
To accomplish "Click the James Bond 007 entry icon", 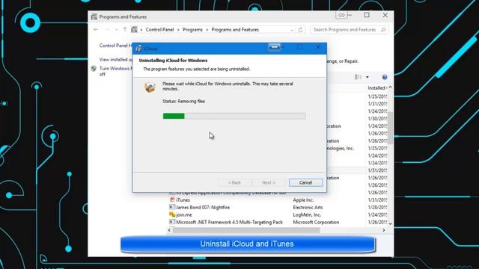I will point(172,207).
